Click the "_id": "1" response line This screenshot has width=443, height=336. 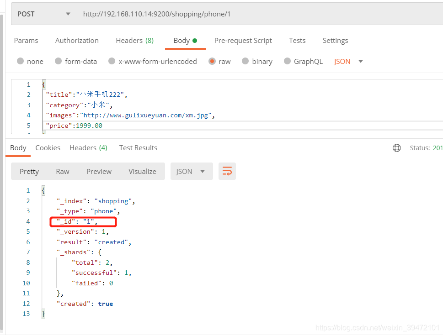pyautogui.click(x=77, y=222)
